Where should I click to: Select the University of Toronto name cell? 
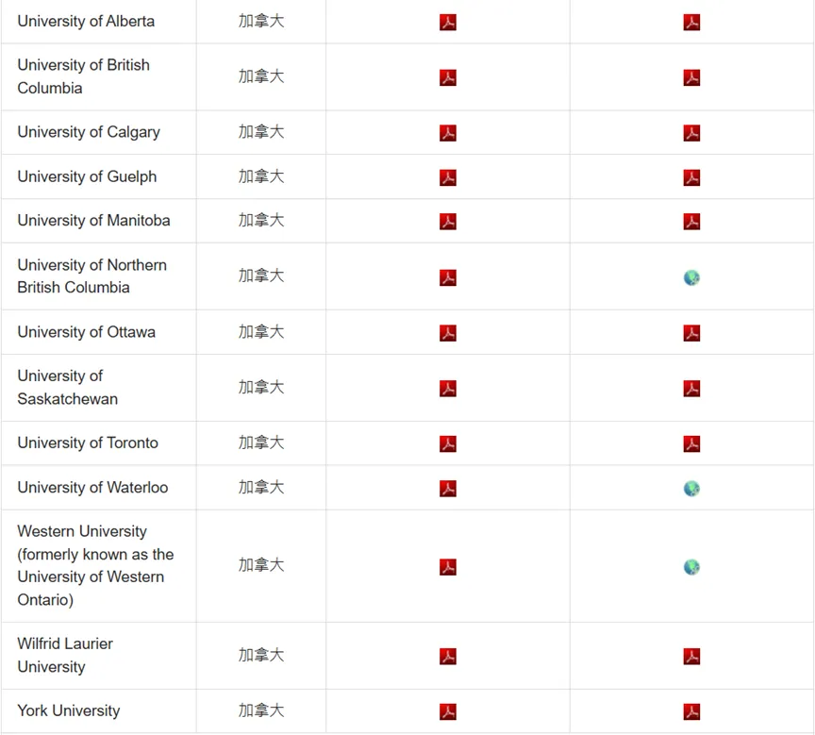click(x=88, y=443)
